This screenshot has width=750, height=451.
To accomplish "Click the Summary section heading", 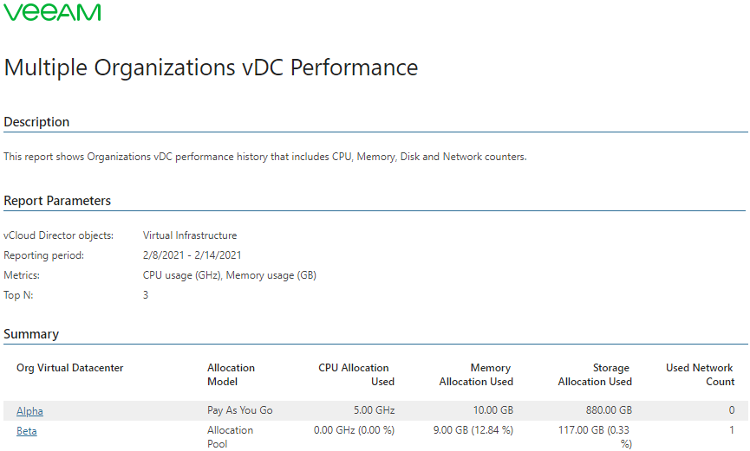I will (31, 334).
